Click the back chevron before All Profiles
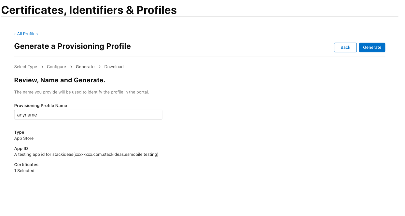This screenshot has height=216, width=405. click(x=15, y=34)
